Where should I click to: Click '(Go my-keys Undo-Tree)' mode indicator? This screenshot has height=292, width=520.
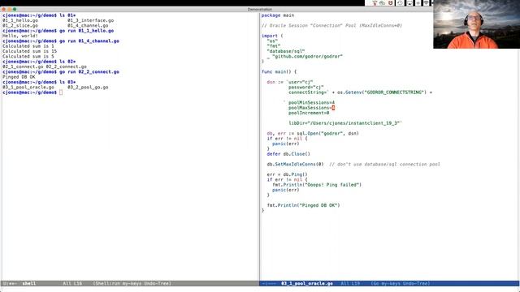[401, 283]
